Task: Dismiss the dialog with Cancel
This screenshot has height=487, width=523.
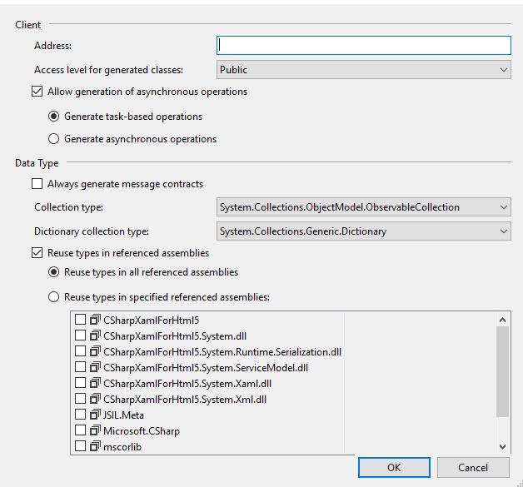Action: 473,467
